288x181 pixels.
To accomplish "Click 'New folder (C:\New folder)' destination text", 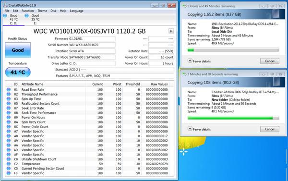I will coord(231,100).
